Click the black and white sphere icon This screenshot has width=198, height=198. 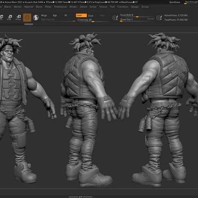tap(36, 18)
